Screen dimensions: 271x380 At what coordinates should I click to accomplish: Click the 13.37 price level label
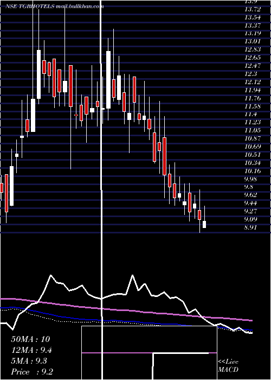(x=253, y=26)
